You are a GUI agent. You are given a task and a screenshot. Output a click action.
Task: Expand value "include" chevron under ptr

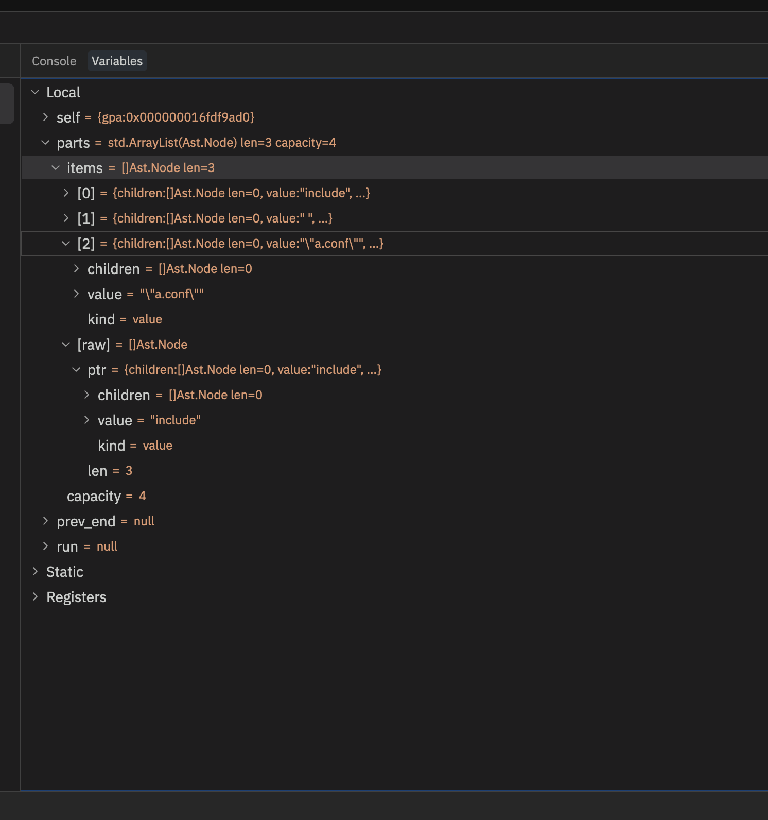tap(86, 420)
